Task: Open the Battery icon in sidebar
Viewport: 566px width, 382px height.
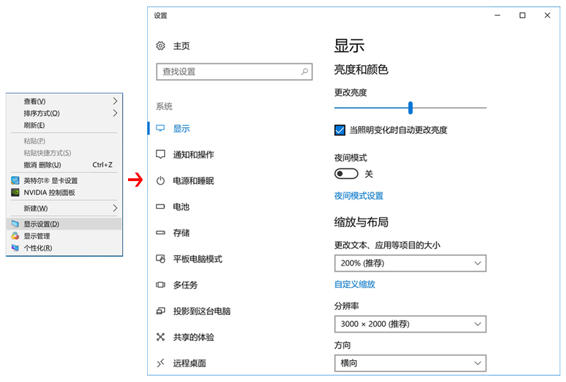Action: pyautogui.click(x=161, y=207)
